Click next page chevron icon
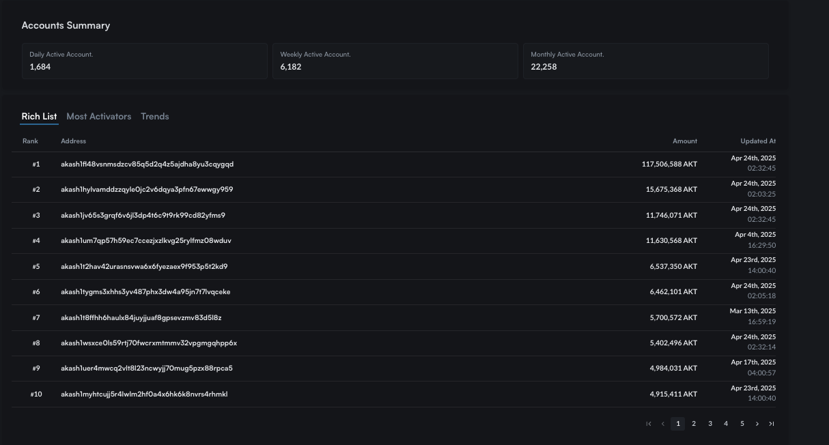829x445 pixels. point(757,424)
